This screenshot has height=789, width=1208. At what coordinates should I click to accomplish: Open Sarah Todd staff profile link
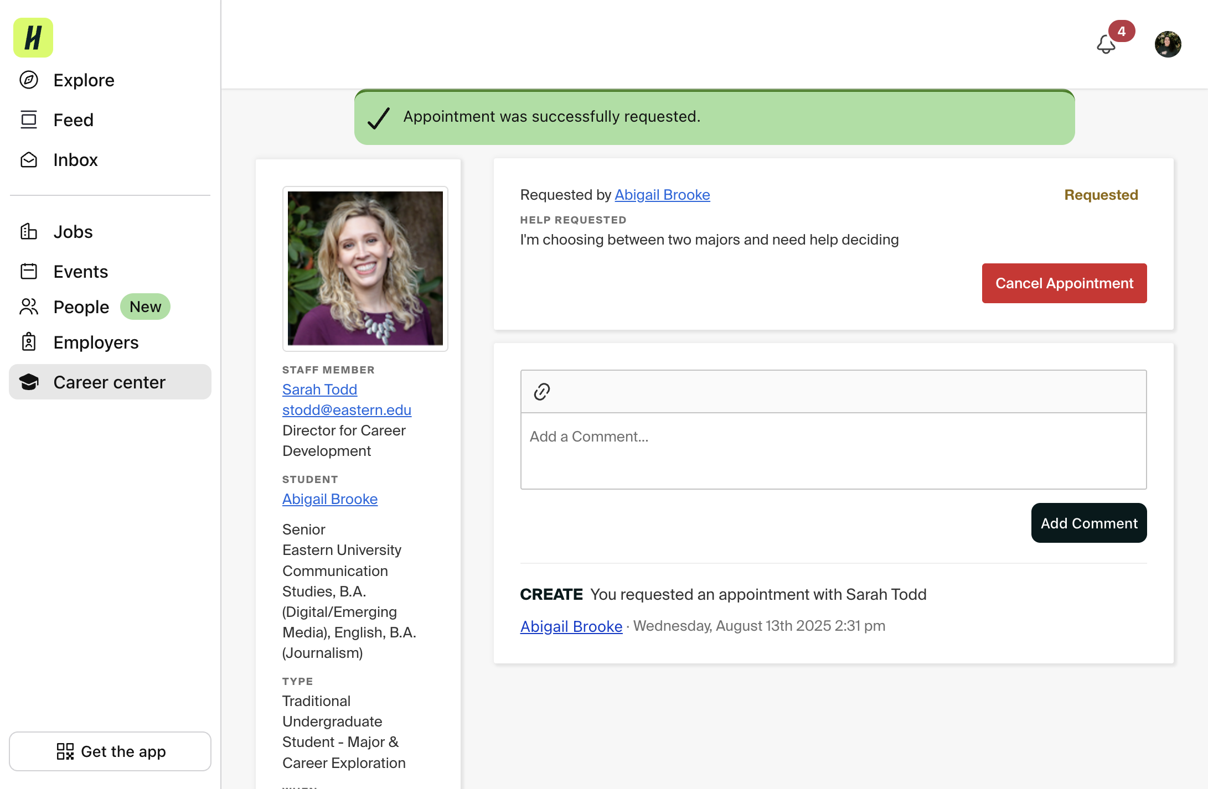point(319,390)
